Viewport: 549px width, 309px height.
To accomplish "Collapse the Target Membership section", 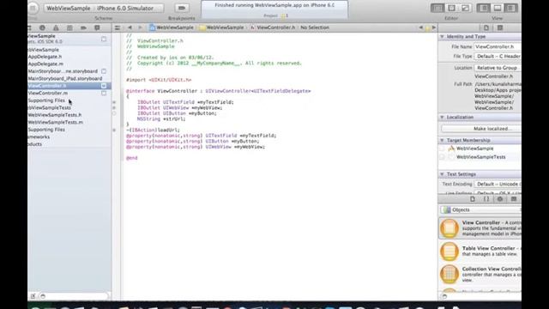I will (442, 140).
